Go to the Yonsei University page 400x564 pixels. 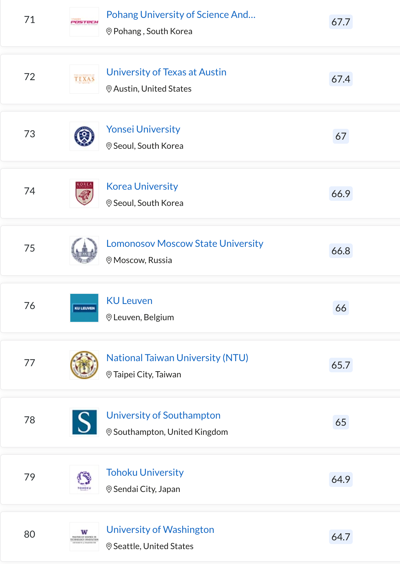point(143,130)
